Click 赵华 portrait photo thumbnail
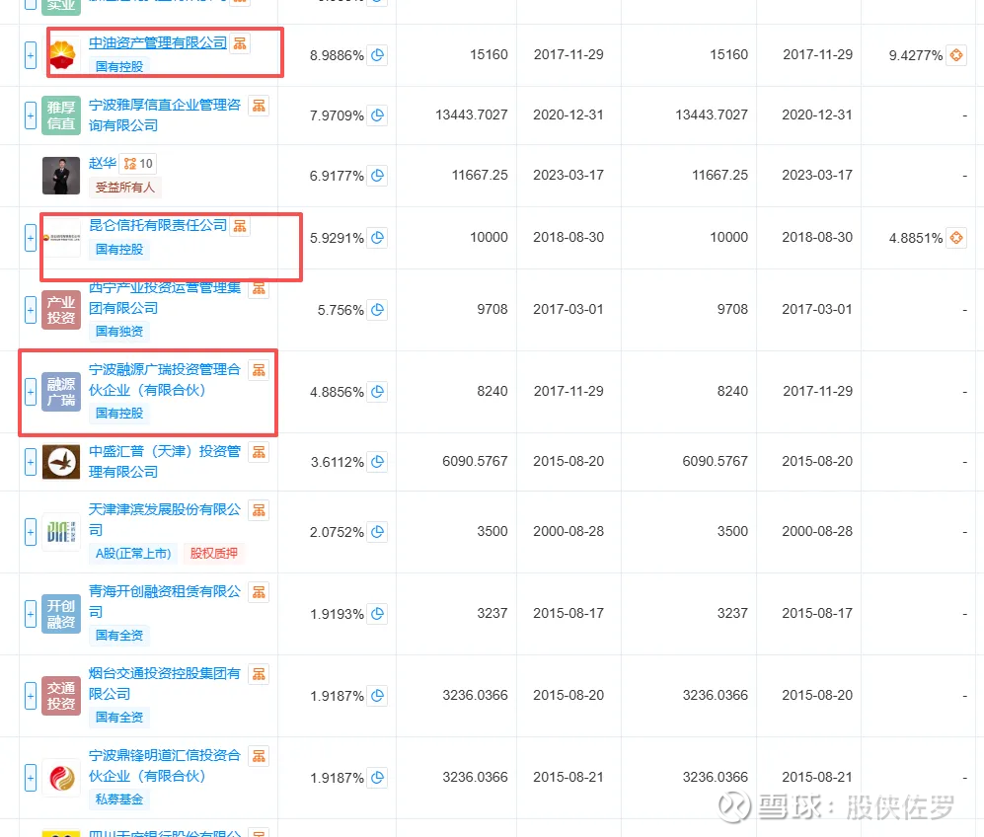 (x=61, y=176)
